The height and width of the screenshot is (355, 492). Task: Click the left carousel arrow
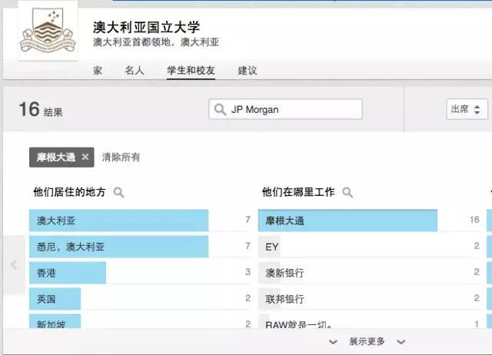click(x=14, y=264)
